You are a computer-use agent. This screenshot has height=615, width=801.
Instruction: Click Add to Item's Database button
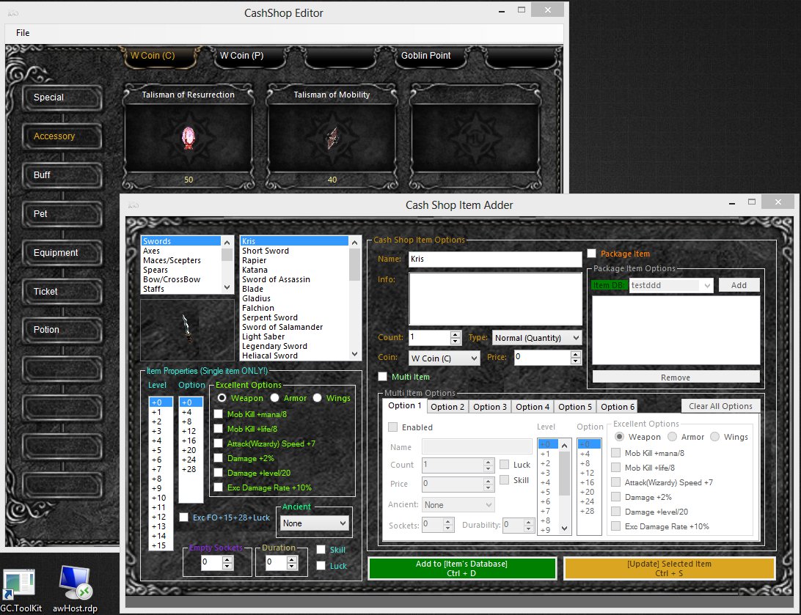click(462, 569)
